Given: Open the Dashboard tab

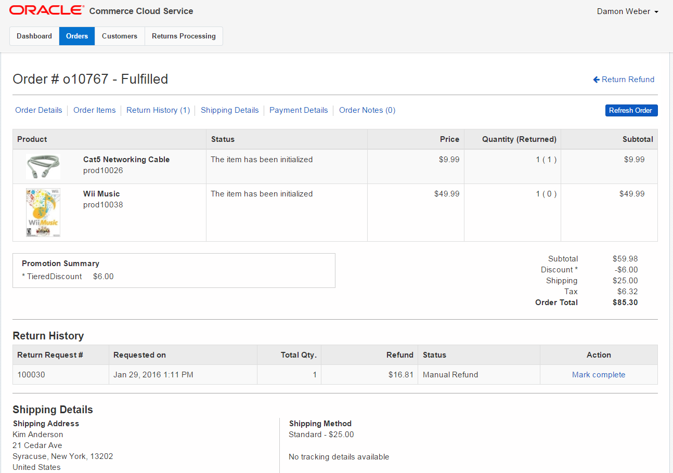Looking at the screenshot, I should pos(34,36).
